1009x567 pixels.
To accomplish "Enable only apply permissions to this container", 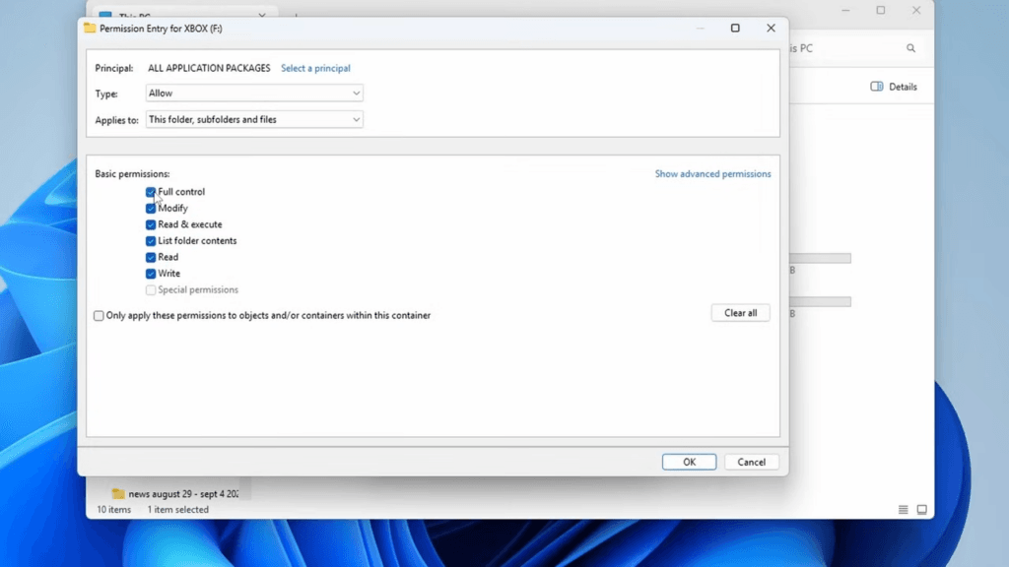I will [99, 315].
